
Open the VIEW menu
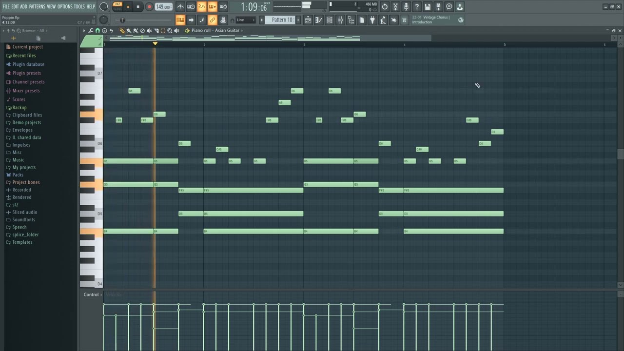[x=51, y=6]
